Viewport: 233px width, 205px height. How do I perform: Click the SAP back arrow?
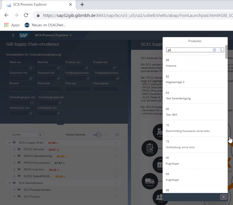tap(13, 35)
